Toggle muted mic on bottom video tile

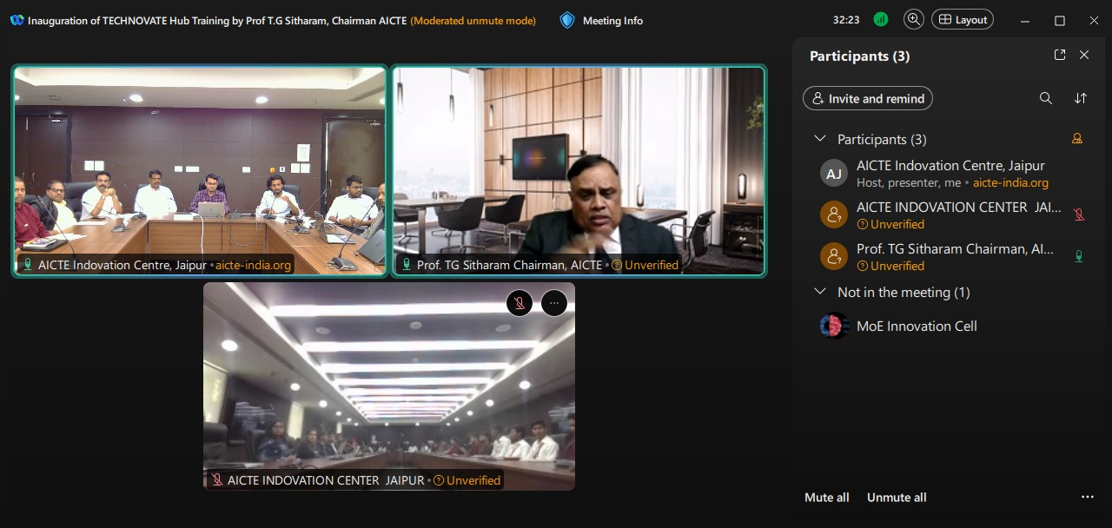pos(520,302)
